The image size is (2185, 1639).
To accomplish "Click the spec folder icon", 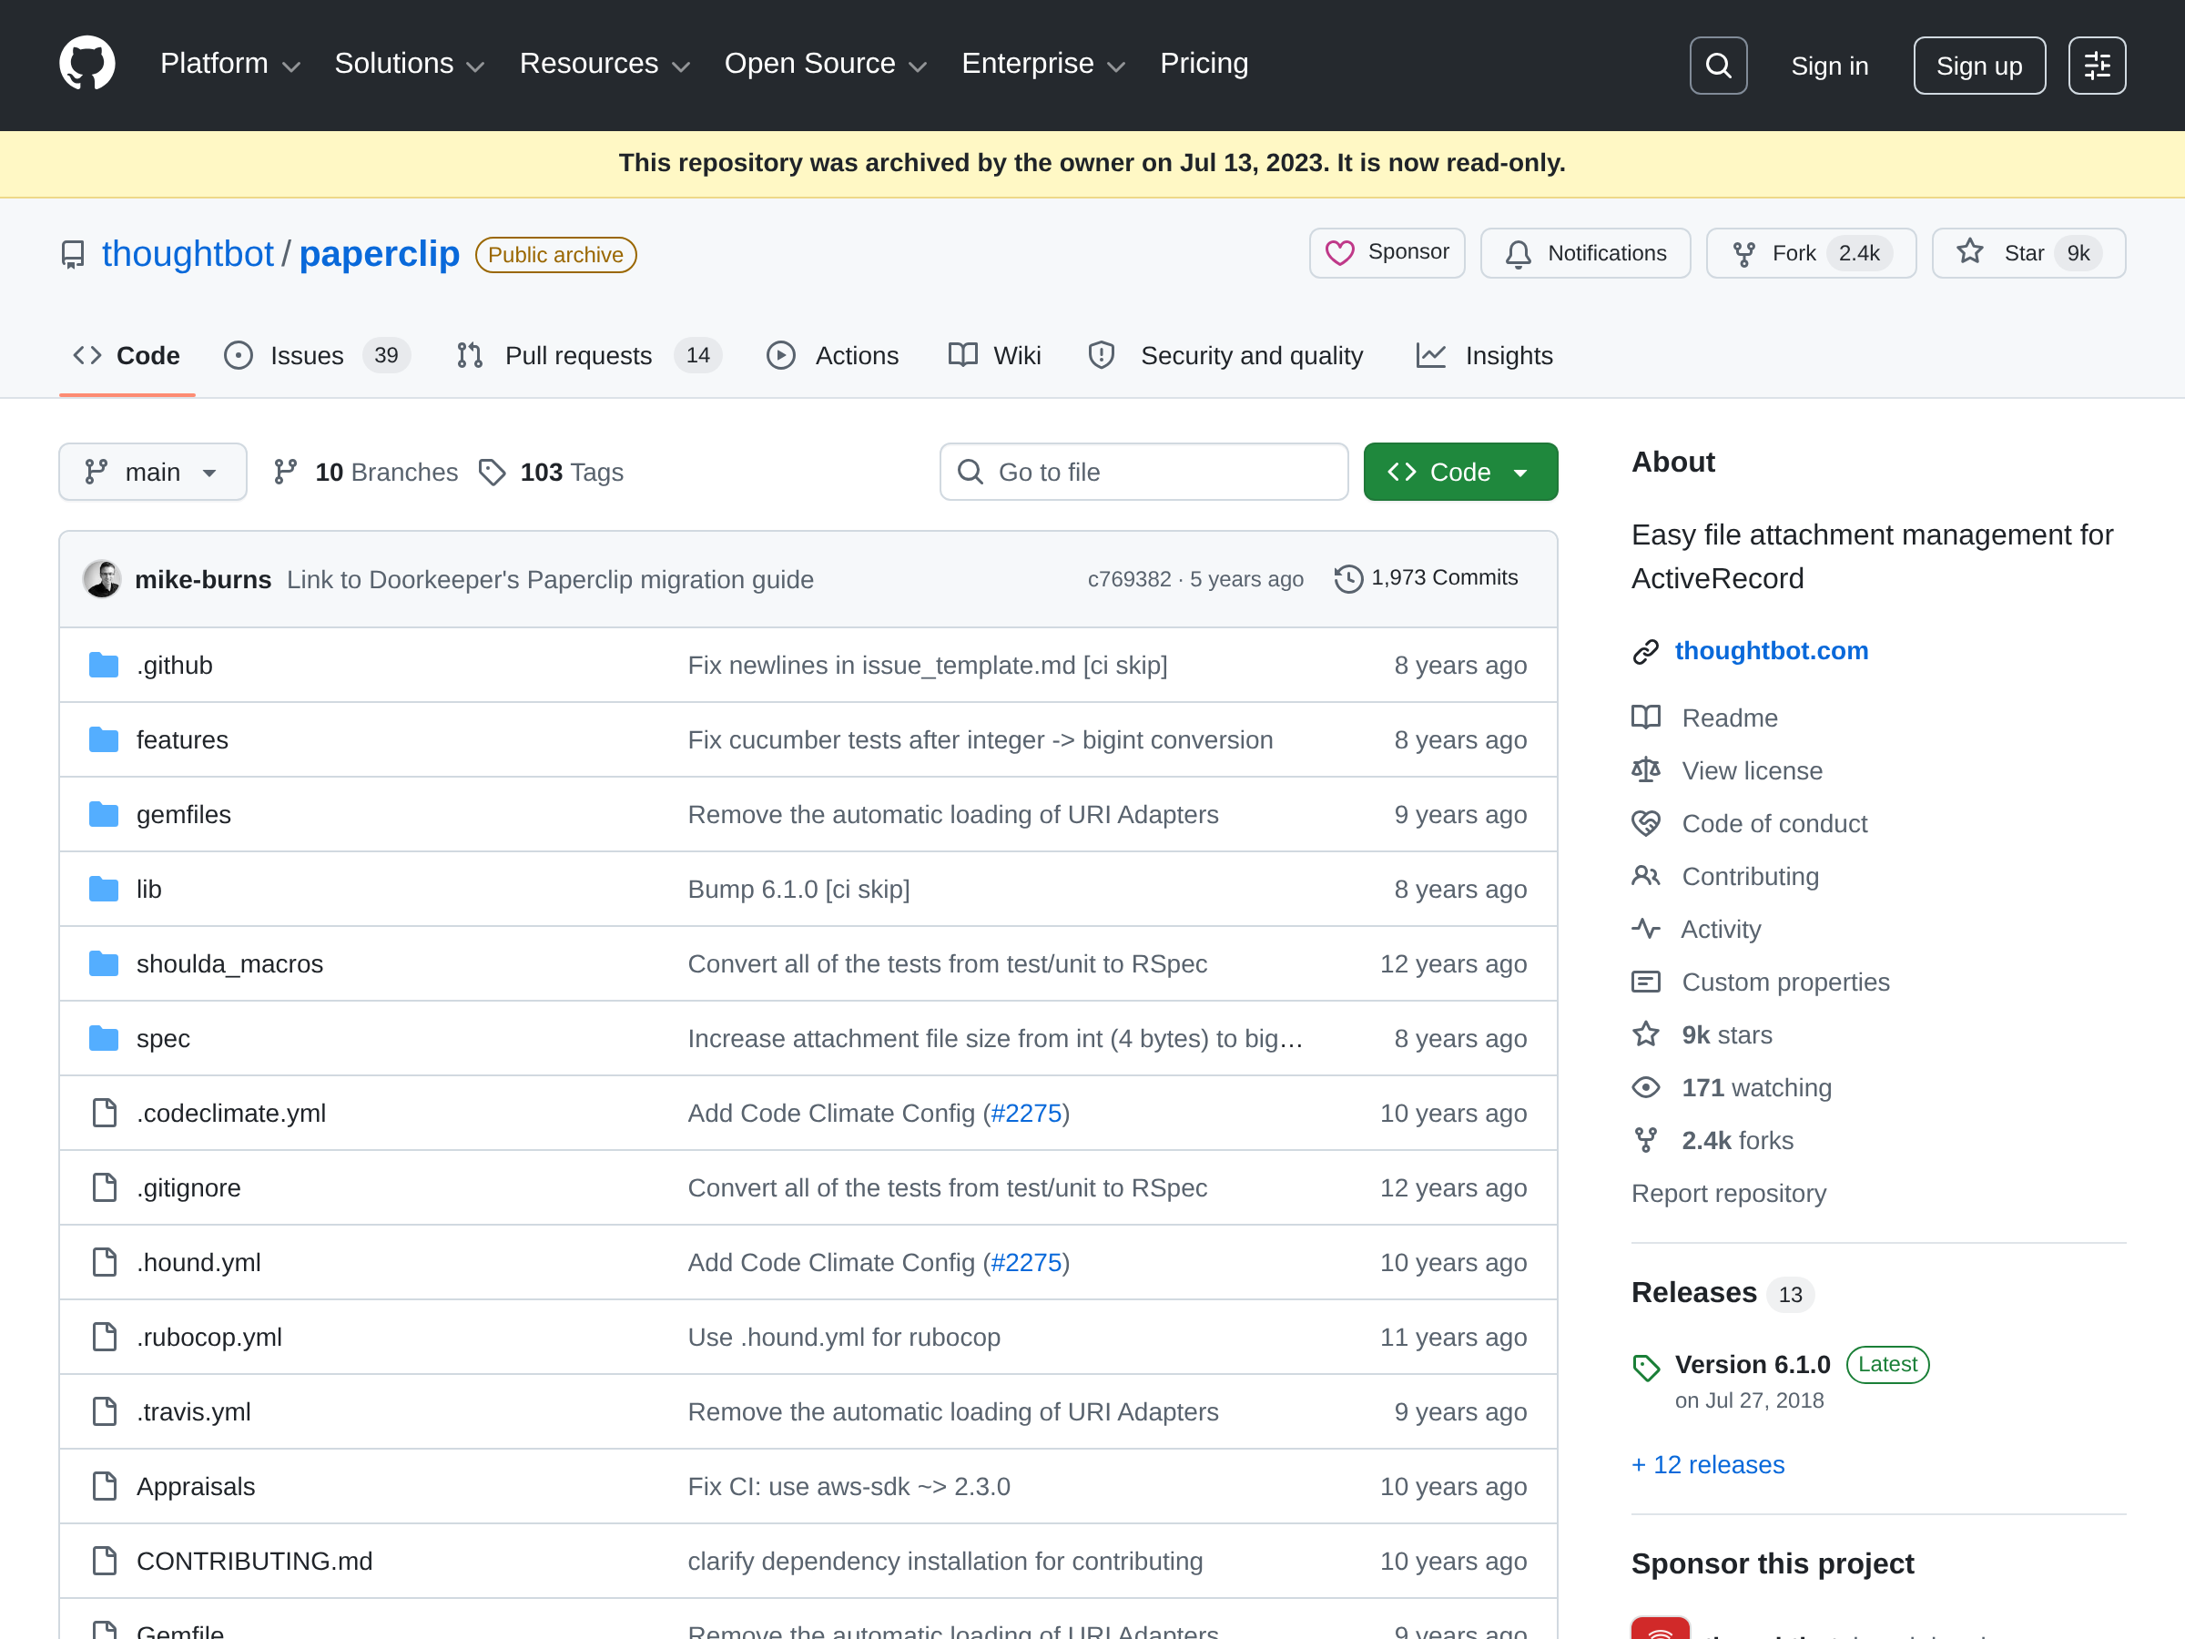I will pyautogui.click(x=104, y=1038).
